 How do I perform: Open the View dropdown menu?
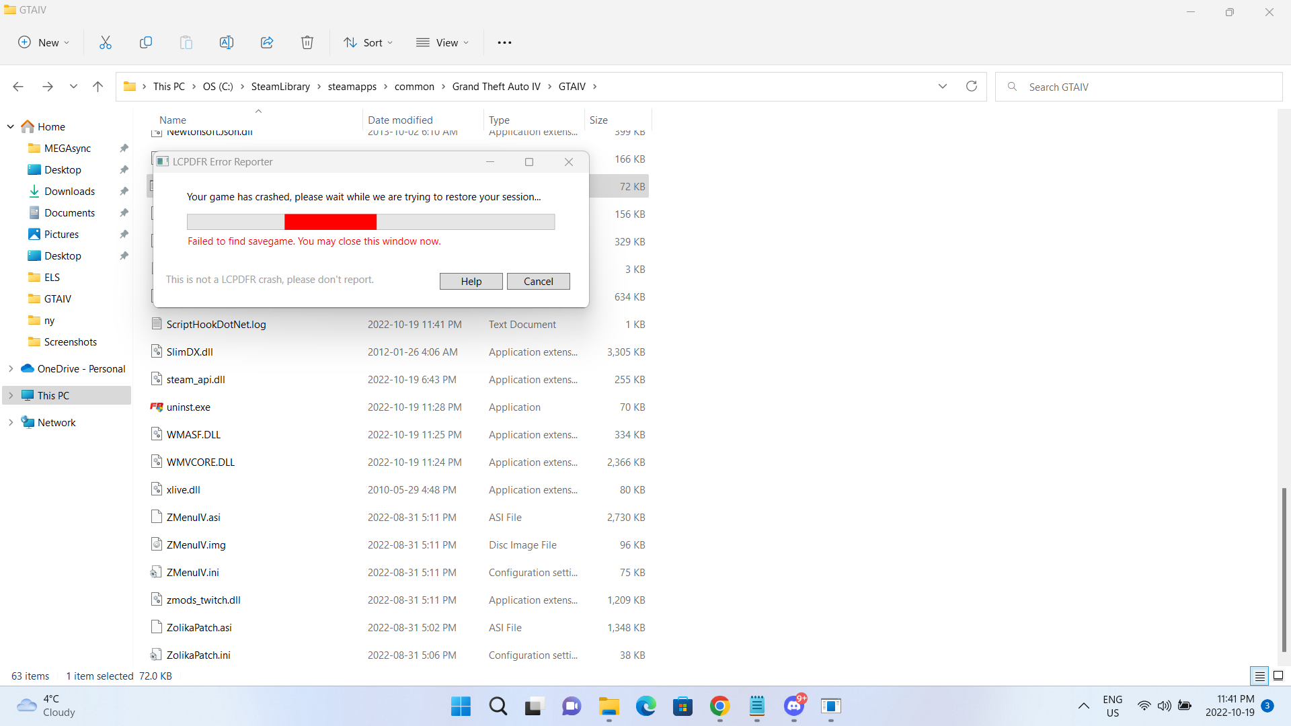click(442, 42)
